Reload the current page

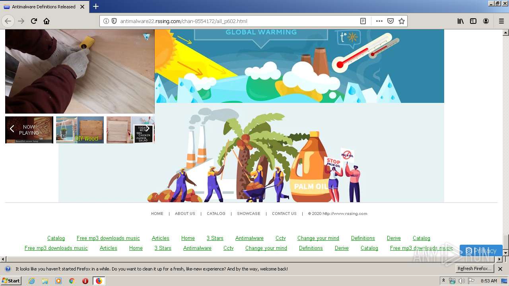34,21
